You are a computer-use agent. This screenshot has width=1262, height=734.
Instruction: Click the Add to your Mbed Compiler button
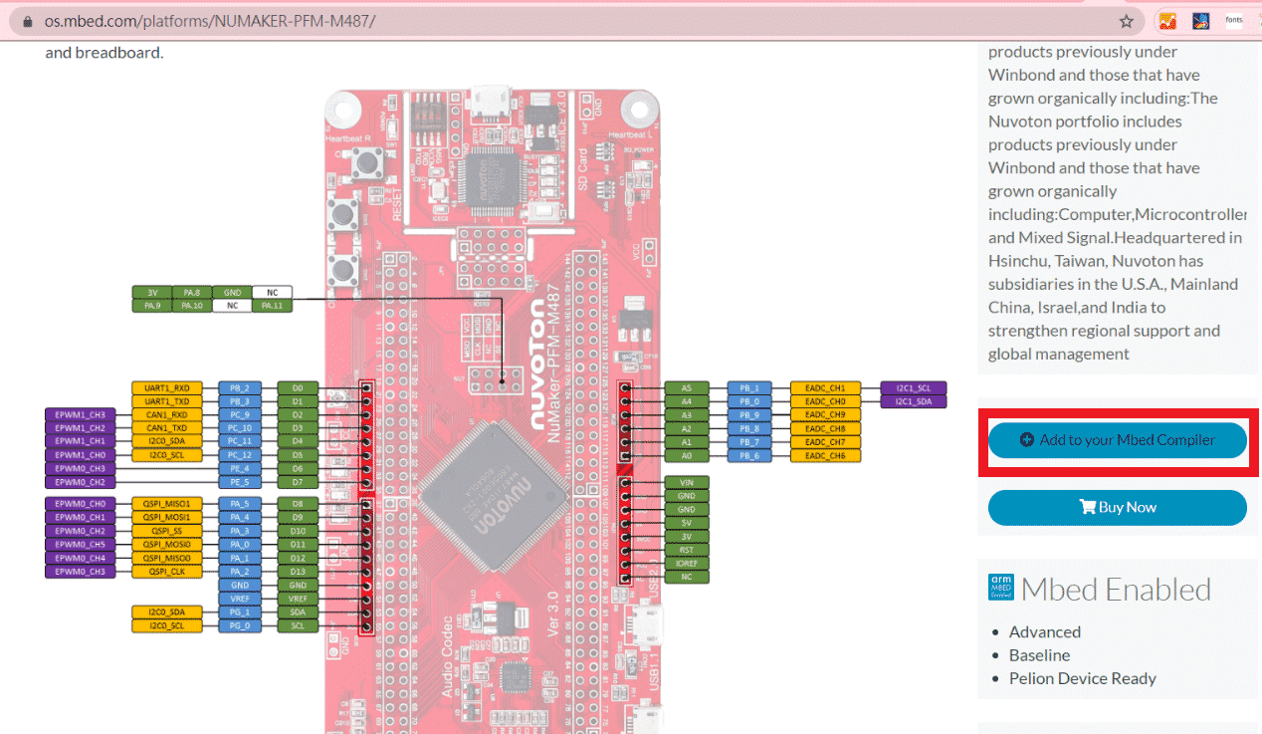[x=1117, y=438]
